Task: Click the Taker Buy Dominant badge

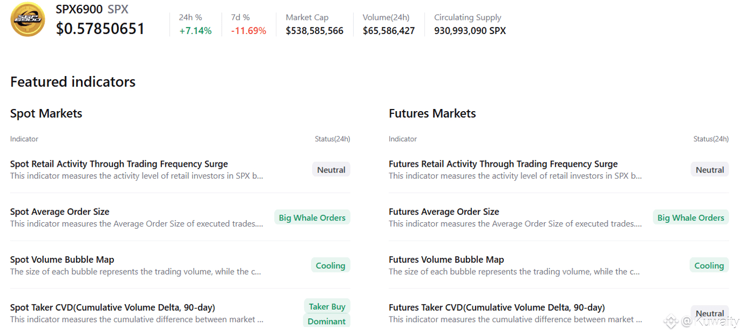Action: pos(327,313)
